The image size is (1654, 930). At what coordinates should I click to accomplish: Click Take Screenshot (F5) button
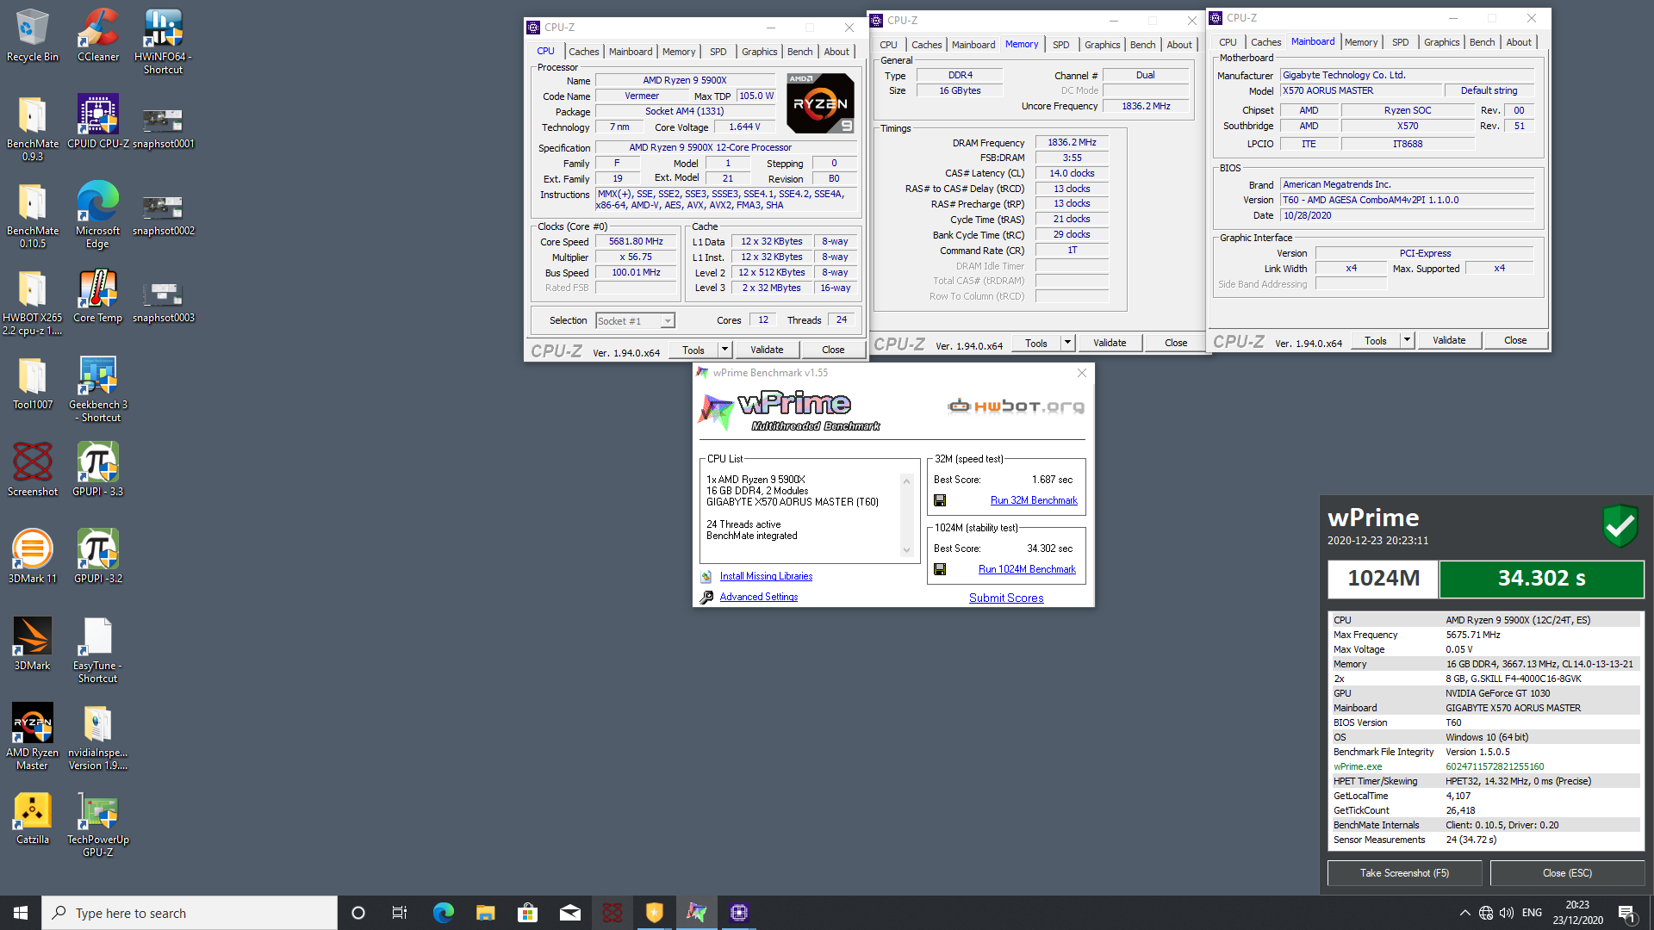point(1404,873)
